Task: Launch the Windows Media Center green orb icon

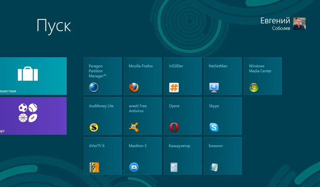Action: pos(254,88)
